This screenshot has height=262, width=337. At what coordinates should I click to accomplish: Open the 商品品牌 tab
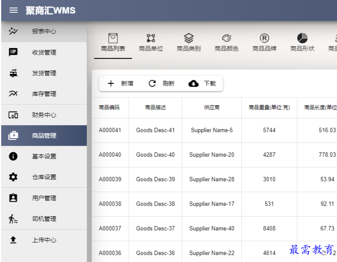tap(264, 43)
